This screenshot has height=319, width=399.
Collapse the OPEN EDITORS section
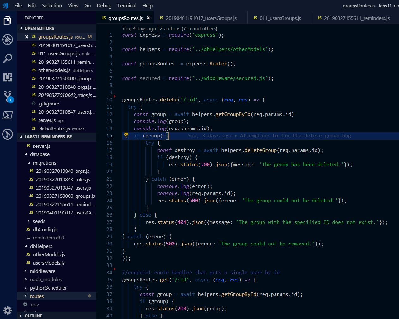click(37, 28)
